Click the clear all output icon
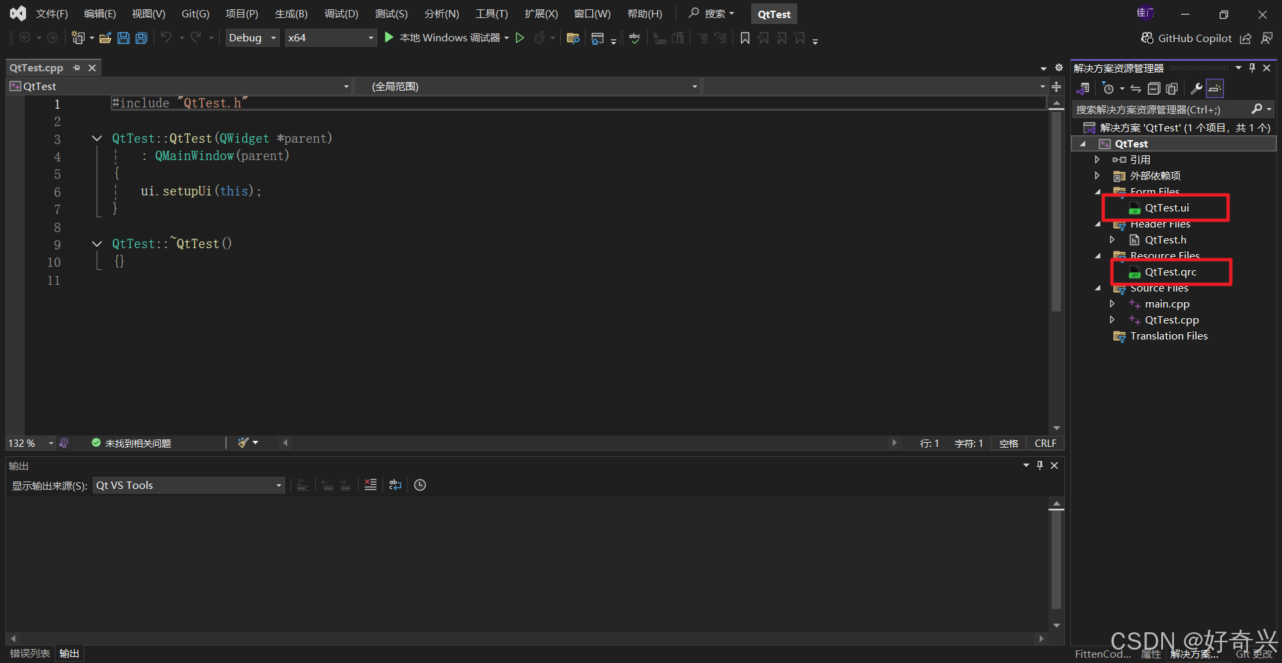Screen dimensions: 1282x663 tap(371, 485)
